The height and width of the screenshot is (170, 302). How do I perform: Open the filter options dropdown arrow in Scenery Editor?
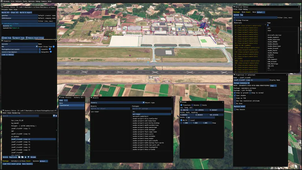coord(56,116)
